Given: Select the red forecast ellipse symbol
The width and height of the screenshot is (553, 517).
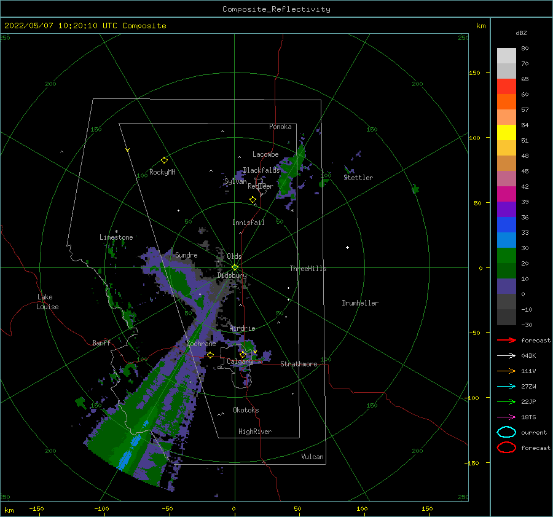Looking at the screenshot, I should 506,448.
